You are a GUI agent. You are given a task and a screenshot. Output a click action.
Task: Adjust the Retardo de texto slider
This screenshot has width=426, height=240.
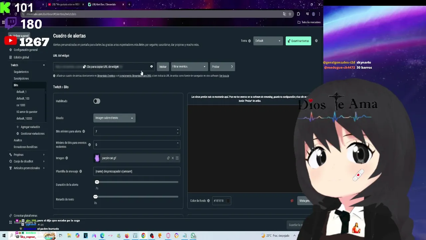pos(96,197)
